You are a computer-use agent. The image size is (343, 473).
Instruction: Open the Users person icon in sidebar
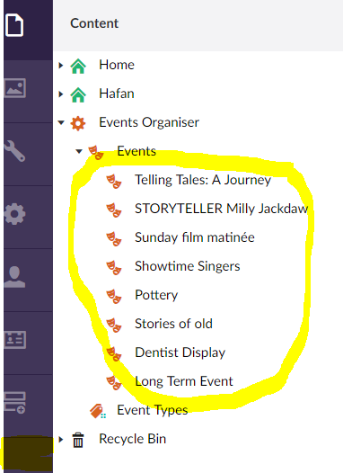click(x=14, y=277)
